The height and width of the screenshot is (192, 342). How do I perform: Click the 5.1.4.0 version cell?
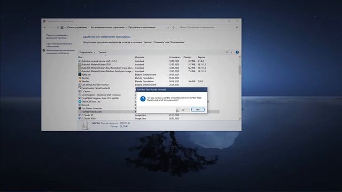[200, 61]
